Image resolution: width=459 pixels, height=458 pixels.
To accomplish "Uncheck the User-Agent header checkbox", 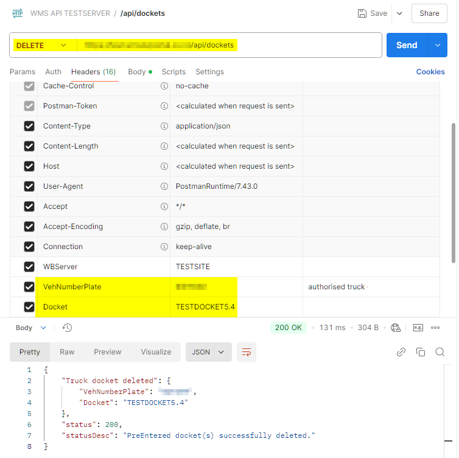I will 29,186.
